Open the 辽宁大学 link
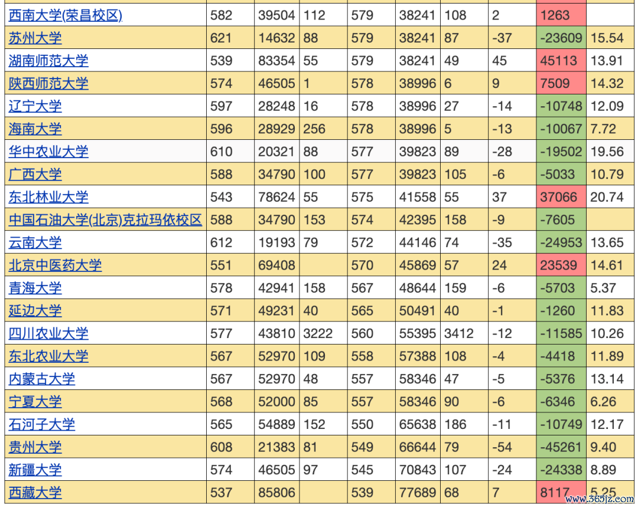This screenshot has width=638, height=508. [35, 106]
